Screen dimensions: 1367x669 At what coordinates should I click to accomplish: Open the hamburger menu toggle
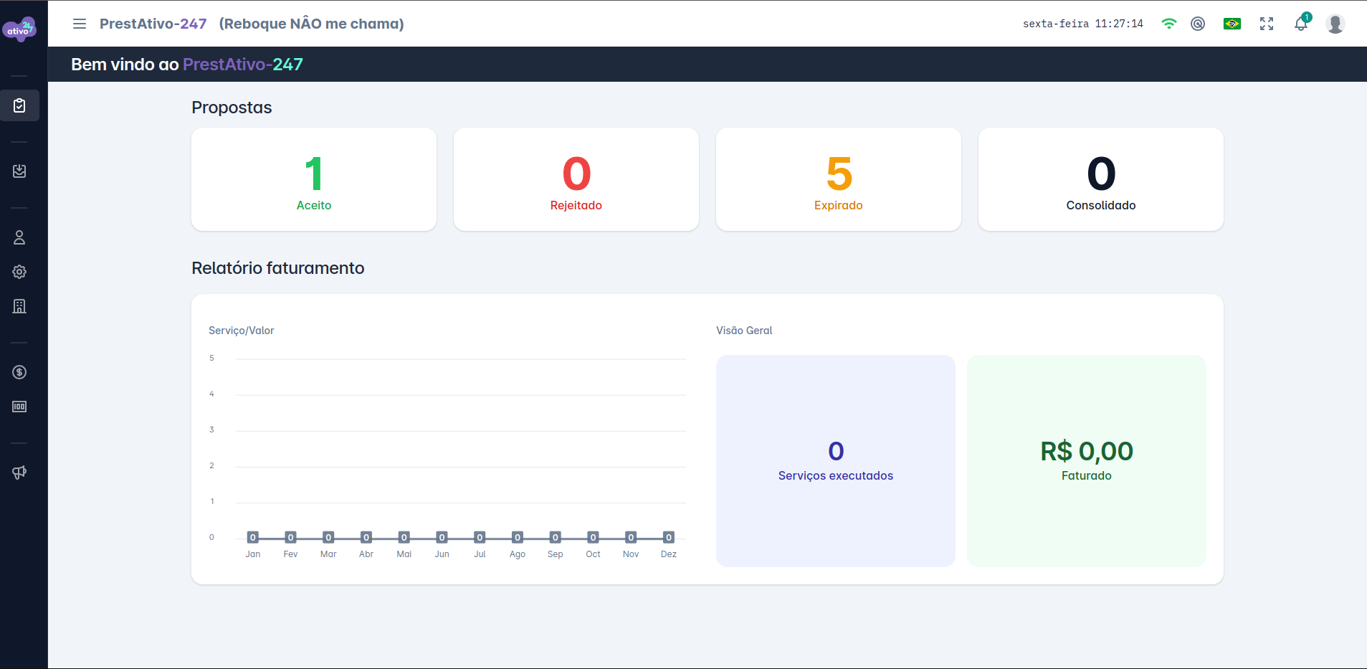tap(80, 24)
